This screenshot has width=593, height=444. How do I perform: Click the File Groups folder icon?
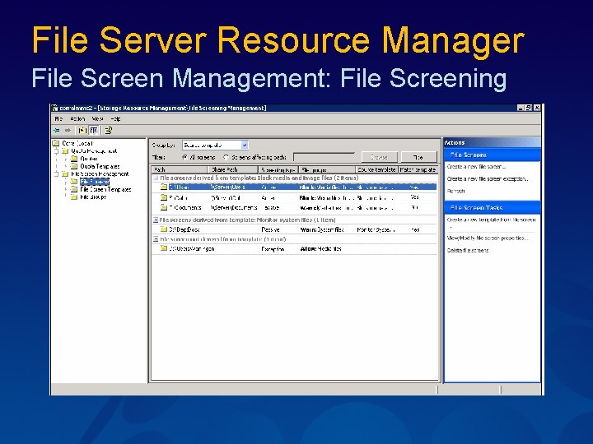point(74,197)
